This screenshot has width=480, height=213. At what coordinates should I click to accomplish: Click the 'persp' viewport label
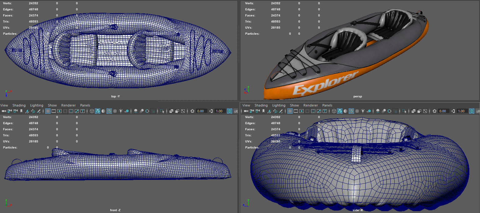click(x=357, y=96)
